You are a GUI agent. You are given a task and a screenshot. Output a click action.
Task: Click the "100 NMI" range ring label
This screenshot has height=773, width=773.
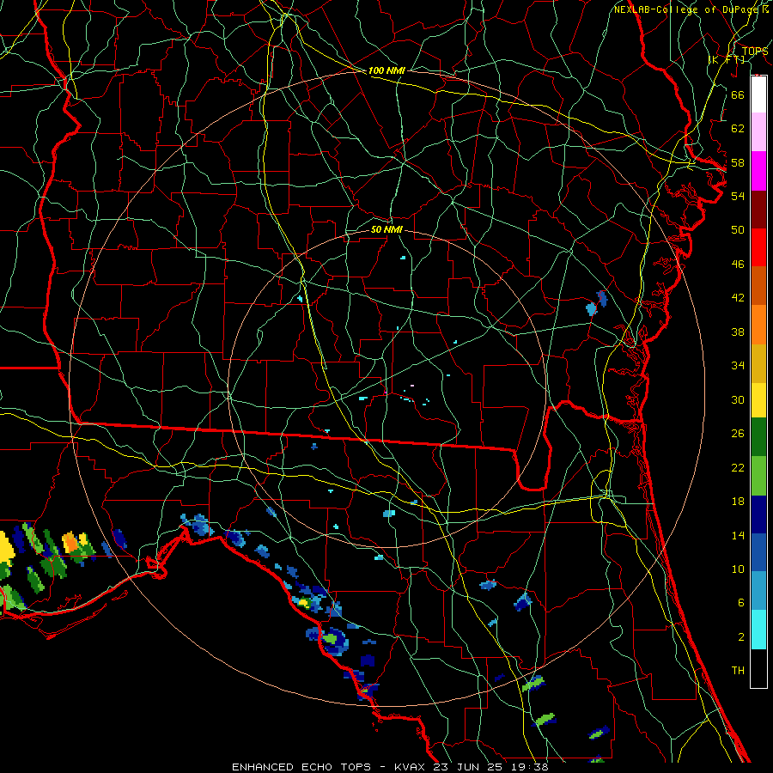point(386,70)
